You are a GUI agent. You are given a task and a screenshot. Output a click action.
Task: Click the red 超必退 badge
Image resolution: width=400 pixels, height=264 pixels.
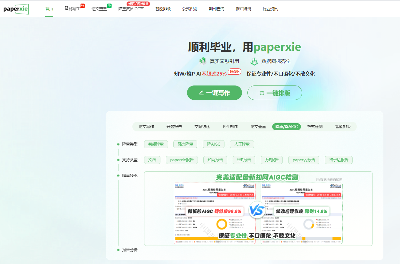pos(235,72)
